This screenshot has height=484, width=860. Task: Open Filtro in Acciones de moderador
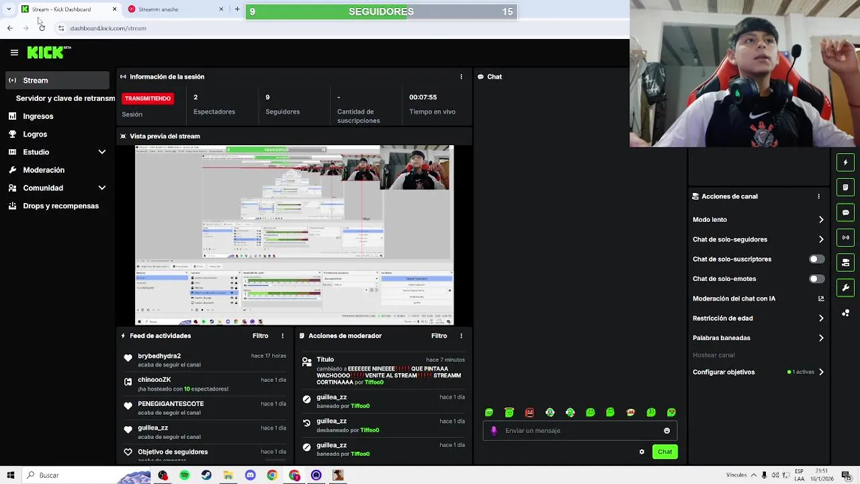click(439, 335)
